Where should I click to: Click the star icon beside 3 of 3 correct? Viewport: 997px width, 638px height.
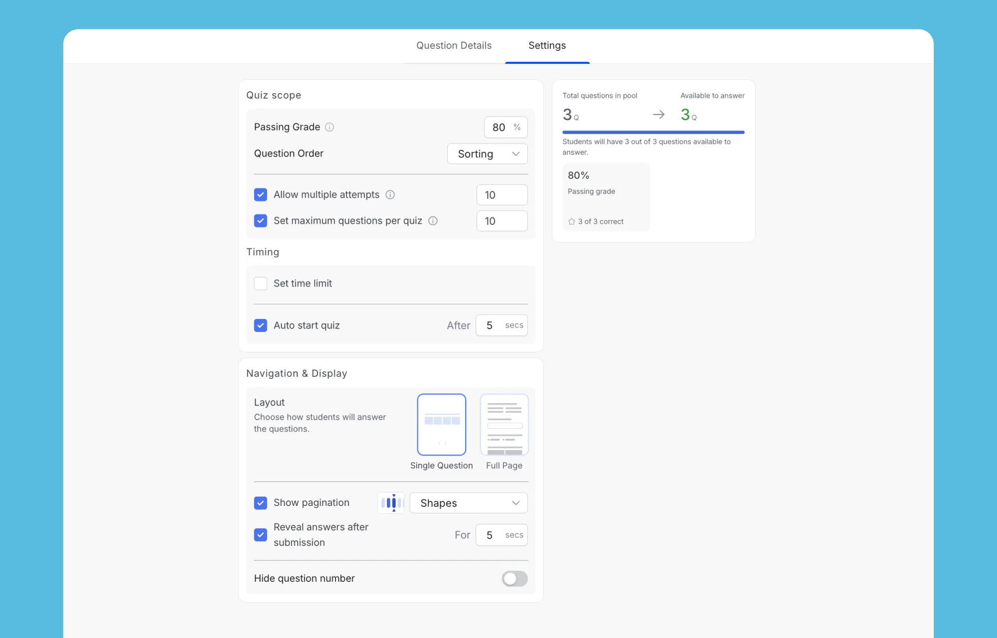(571, 222)
